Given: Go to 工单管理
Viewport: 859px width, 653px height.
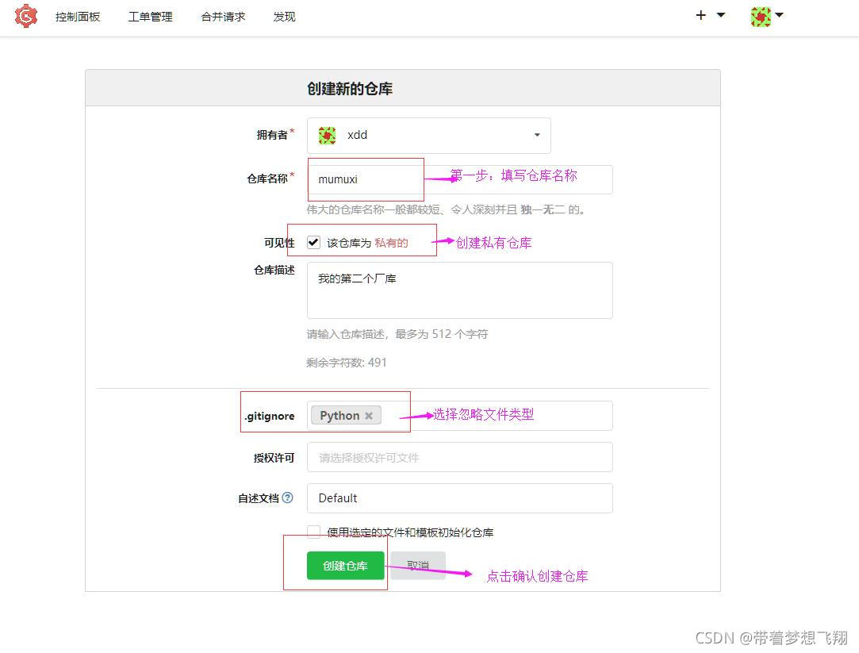Looking at the screenshot, I should [149, 16].
